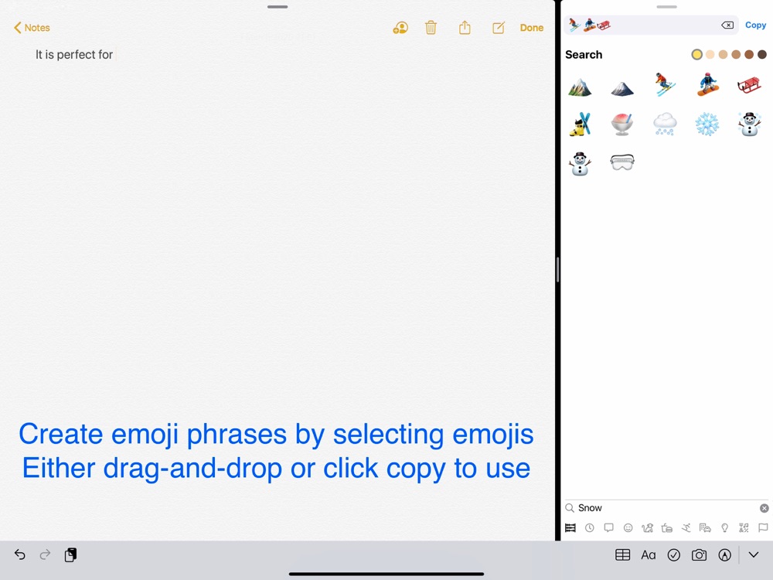Tap the undo arrow in the keyboard bar
The height and width of the screenshot is (580, 773).
[20, 554]
